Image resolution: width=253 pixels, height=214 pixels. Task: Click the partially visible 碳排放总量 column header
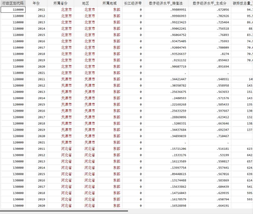tap(242, 3)
